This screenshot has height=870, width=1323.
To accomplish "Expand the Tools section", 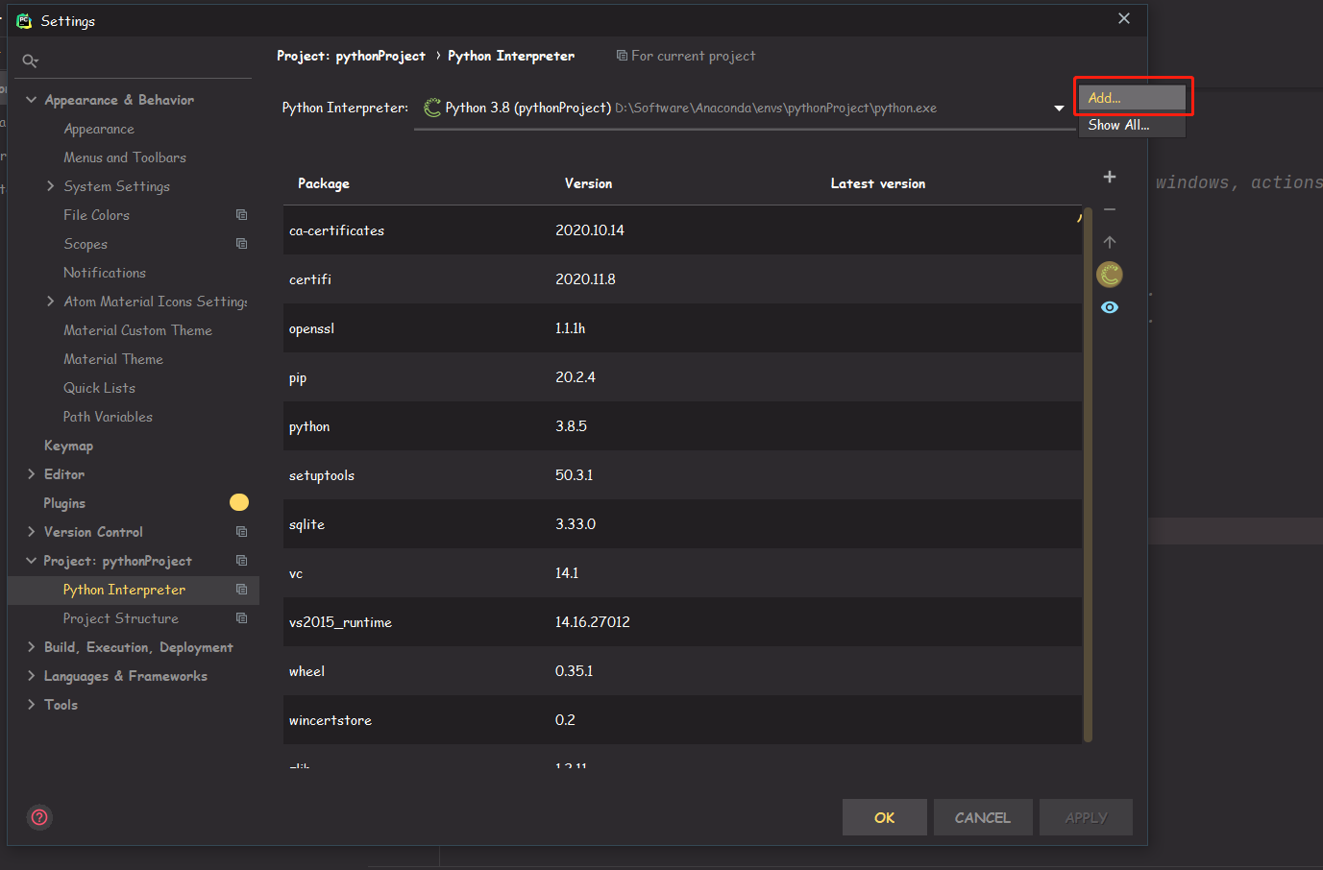I will click(32, 705).
